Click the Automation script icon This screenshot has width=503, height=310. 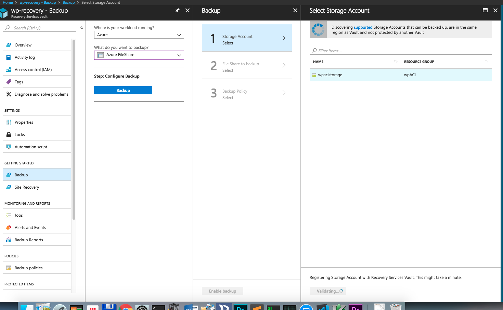(x=9, y=147)
